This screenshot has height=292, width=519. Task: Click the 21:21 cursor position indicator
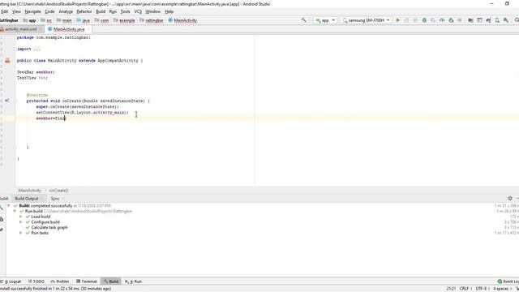[x=451, y=289]
